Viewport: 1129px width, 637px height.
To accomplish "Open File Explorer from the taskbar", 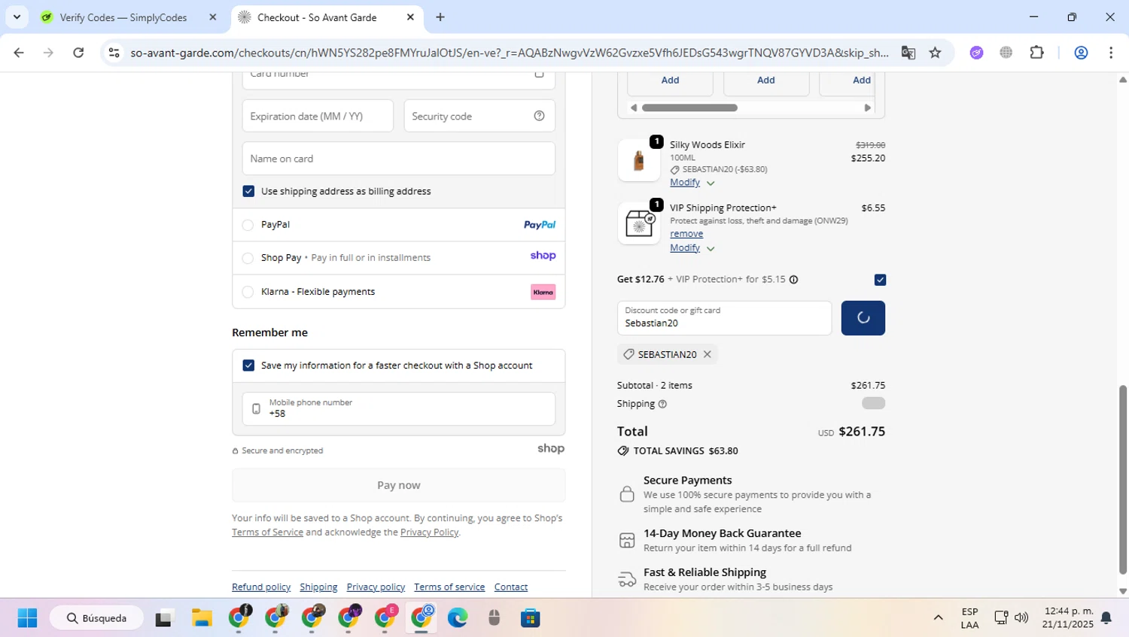I will tap(202, 618).
